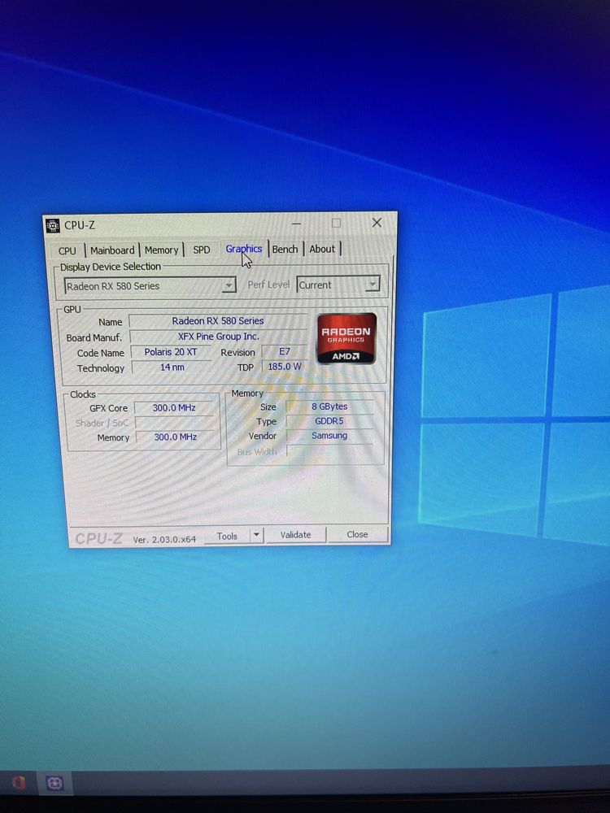Minimize the CPU-Z window

[x=296, y=224]
